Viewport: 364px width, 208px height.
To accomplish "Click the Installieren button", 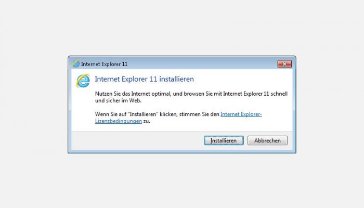I will pos(224,140).
